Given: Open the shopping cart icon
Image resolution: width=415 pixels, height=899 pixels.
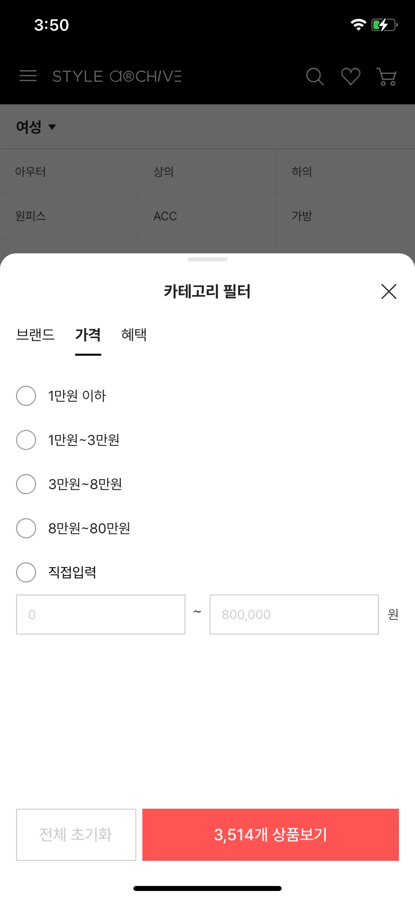Looking at the screenshot, I should pyautogui.click(x=386, y=77).
